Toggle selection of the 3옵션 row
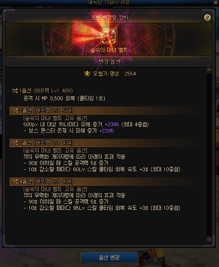 click(x=108, y=143)
